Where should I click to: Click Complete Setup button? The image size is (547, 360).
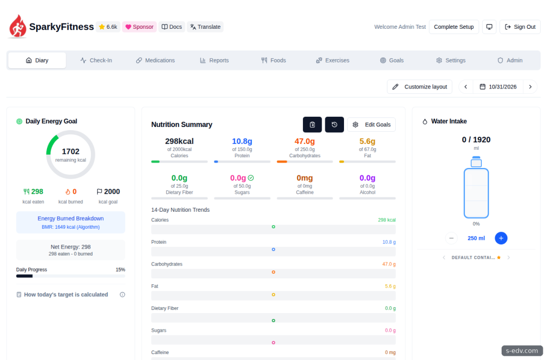pos(454,27)
